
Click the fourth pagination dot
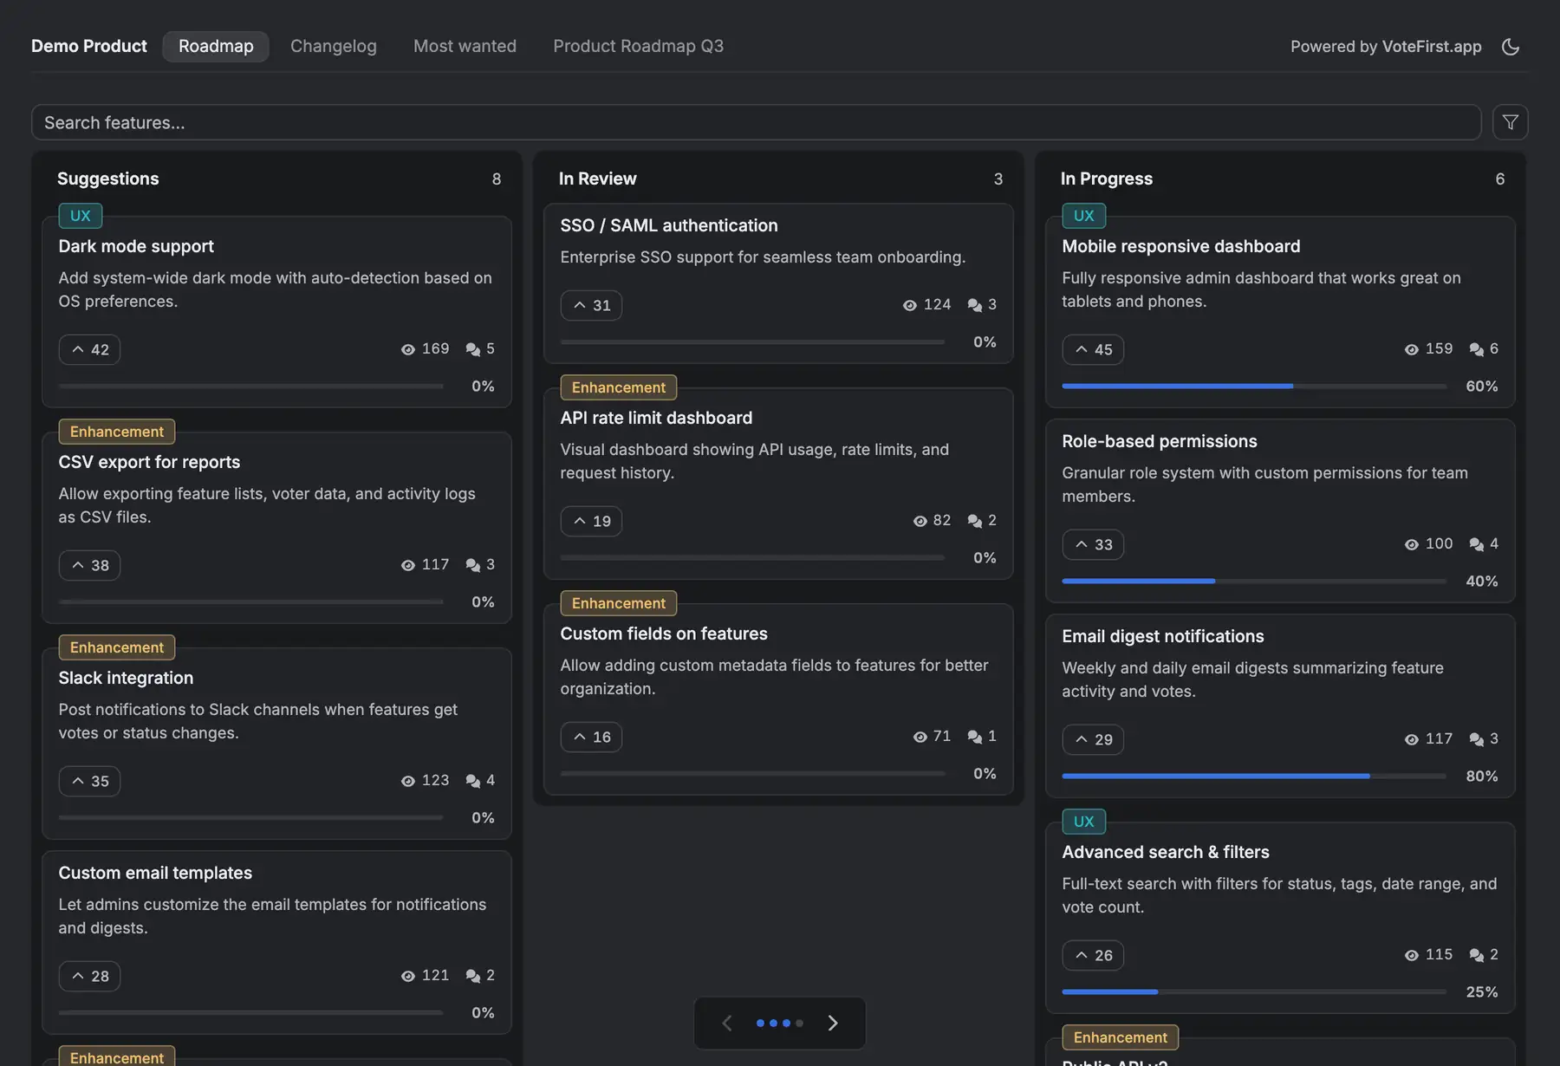(x=799, y=1023)
